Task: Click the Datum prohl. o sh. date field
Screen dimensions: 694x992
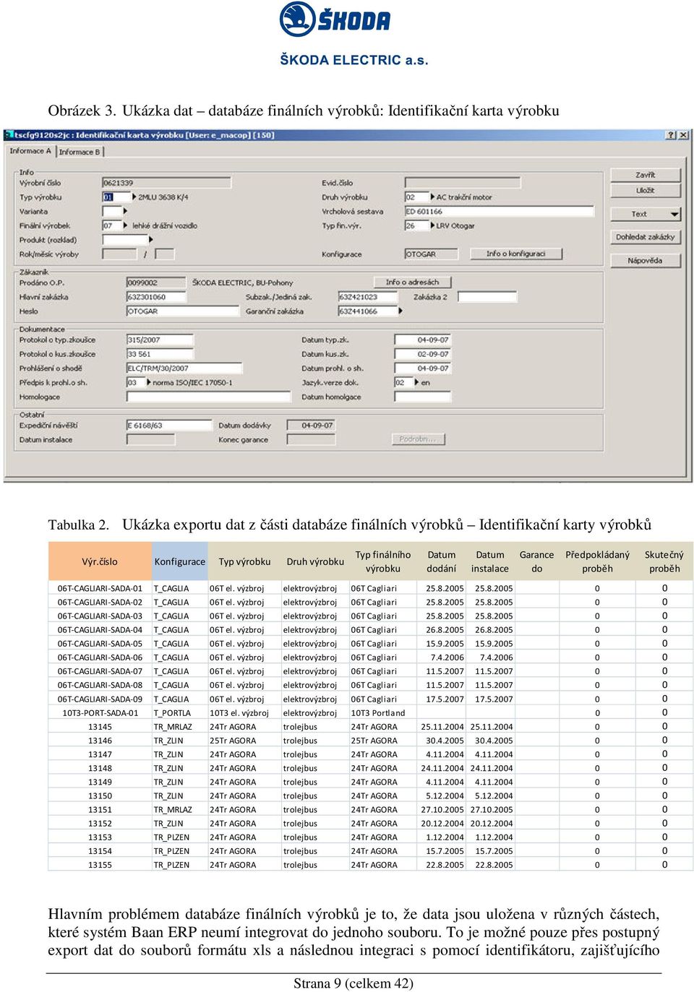Action: click(x=423, y=368)
